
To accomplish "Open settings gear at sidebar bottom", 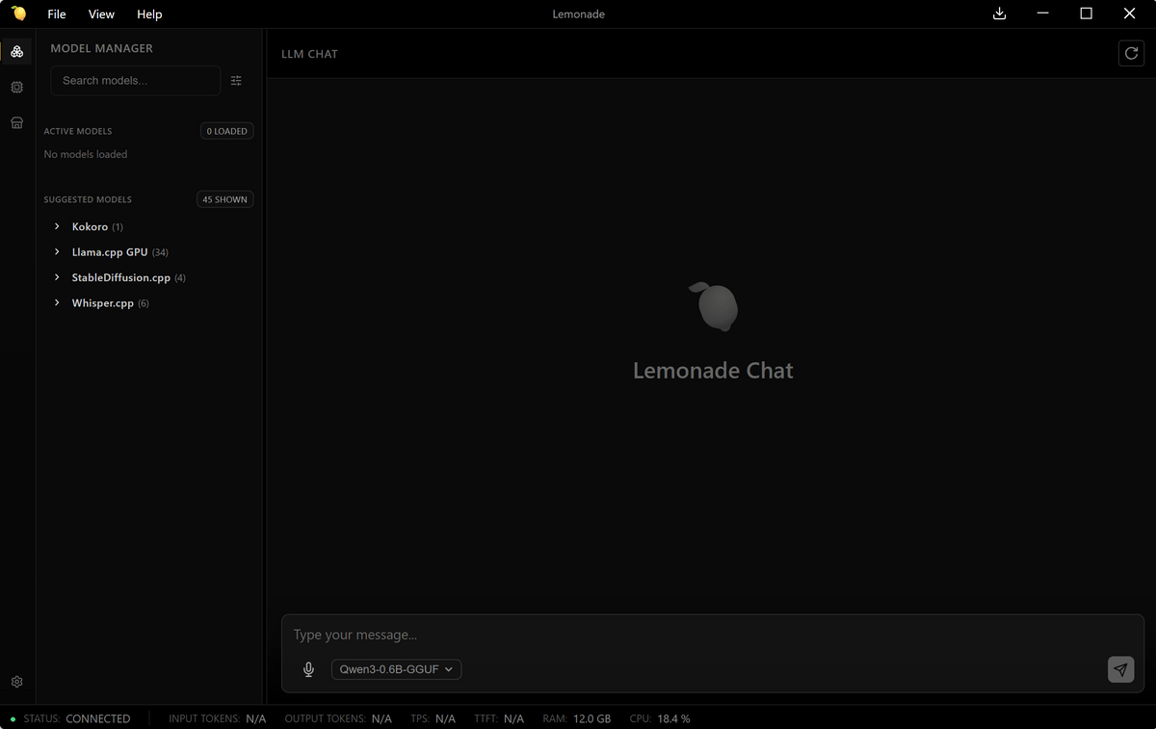I will tap(17, 682).
